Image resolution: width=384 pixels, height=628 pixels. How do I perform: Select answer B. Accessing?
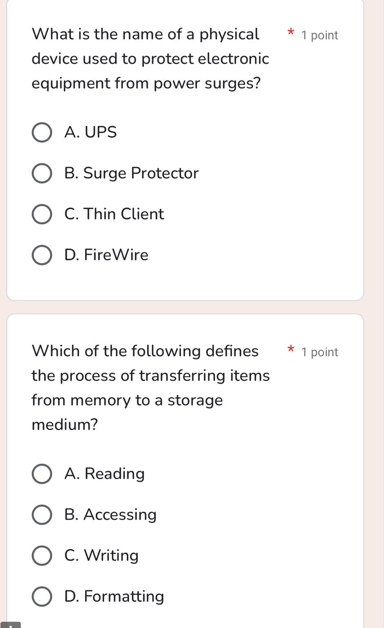pyautogui.click(x=42, y=515)
